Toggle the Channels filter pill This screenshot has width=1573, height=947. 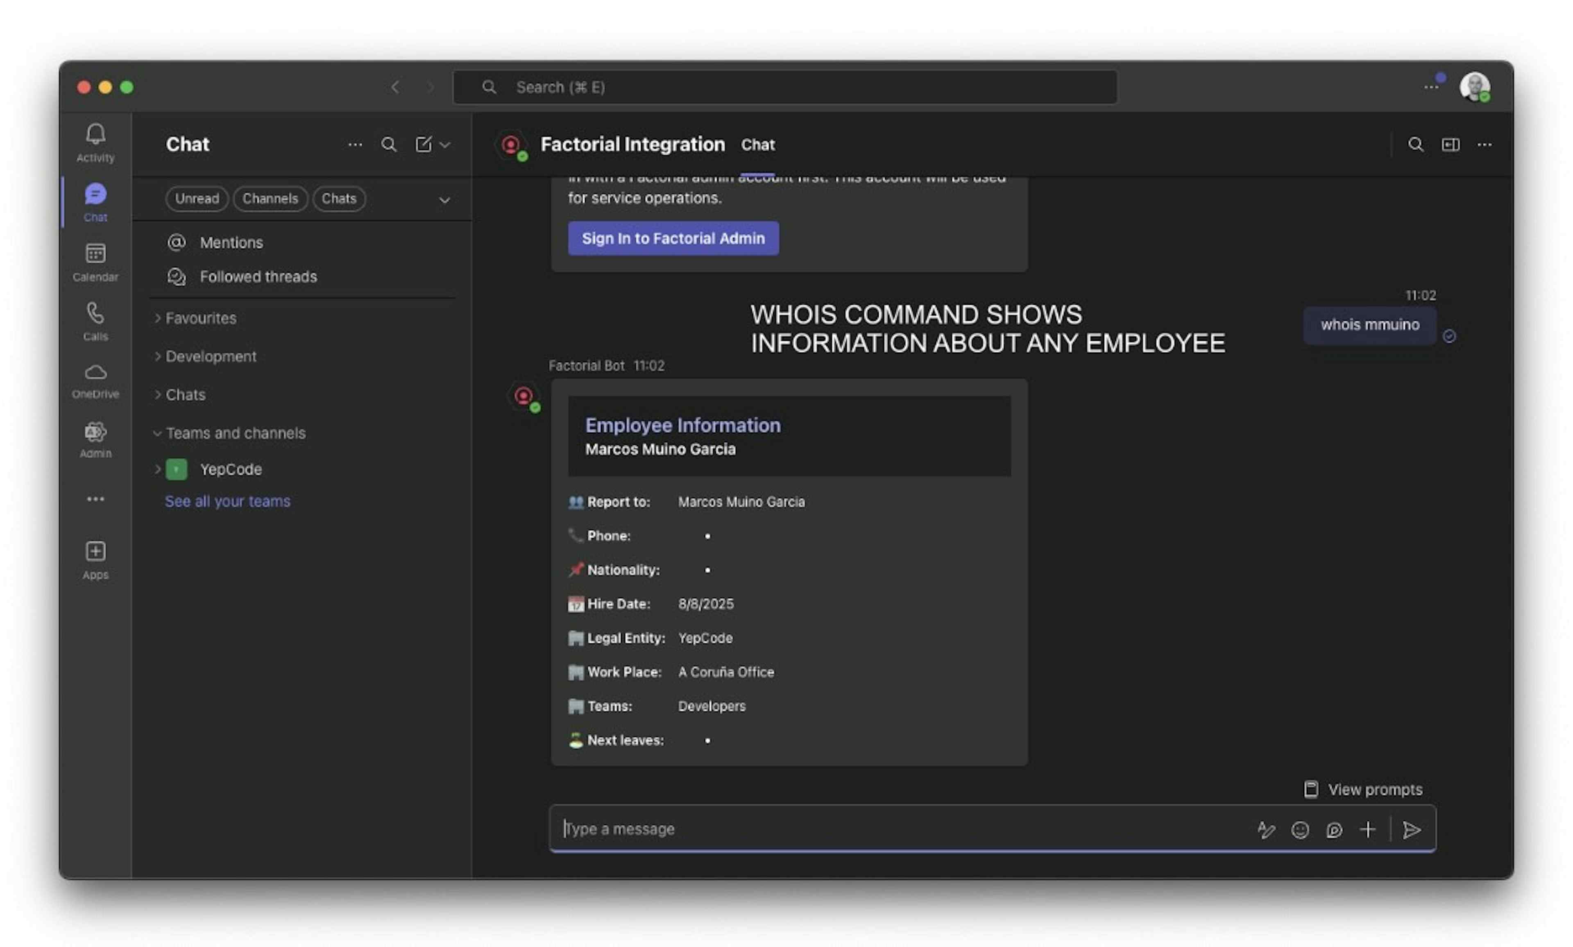[x=270, y=199]
